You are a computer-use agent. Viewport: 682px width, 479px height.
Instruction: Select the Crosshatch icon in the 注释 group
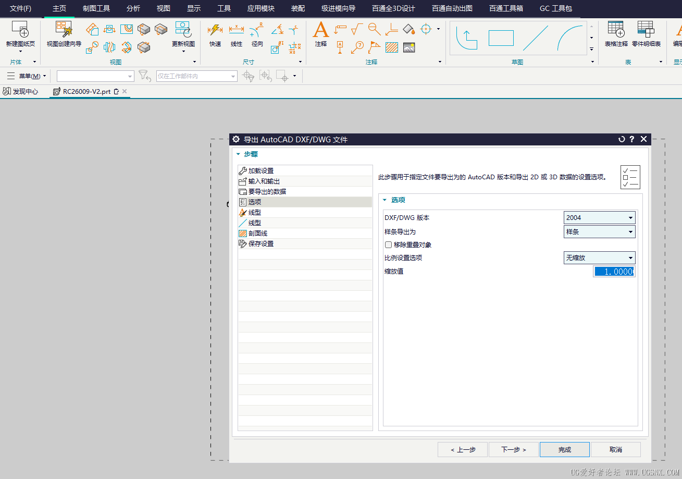[x=392, y=47]
